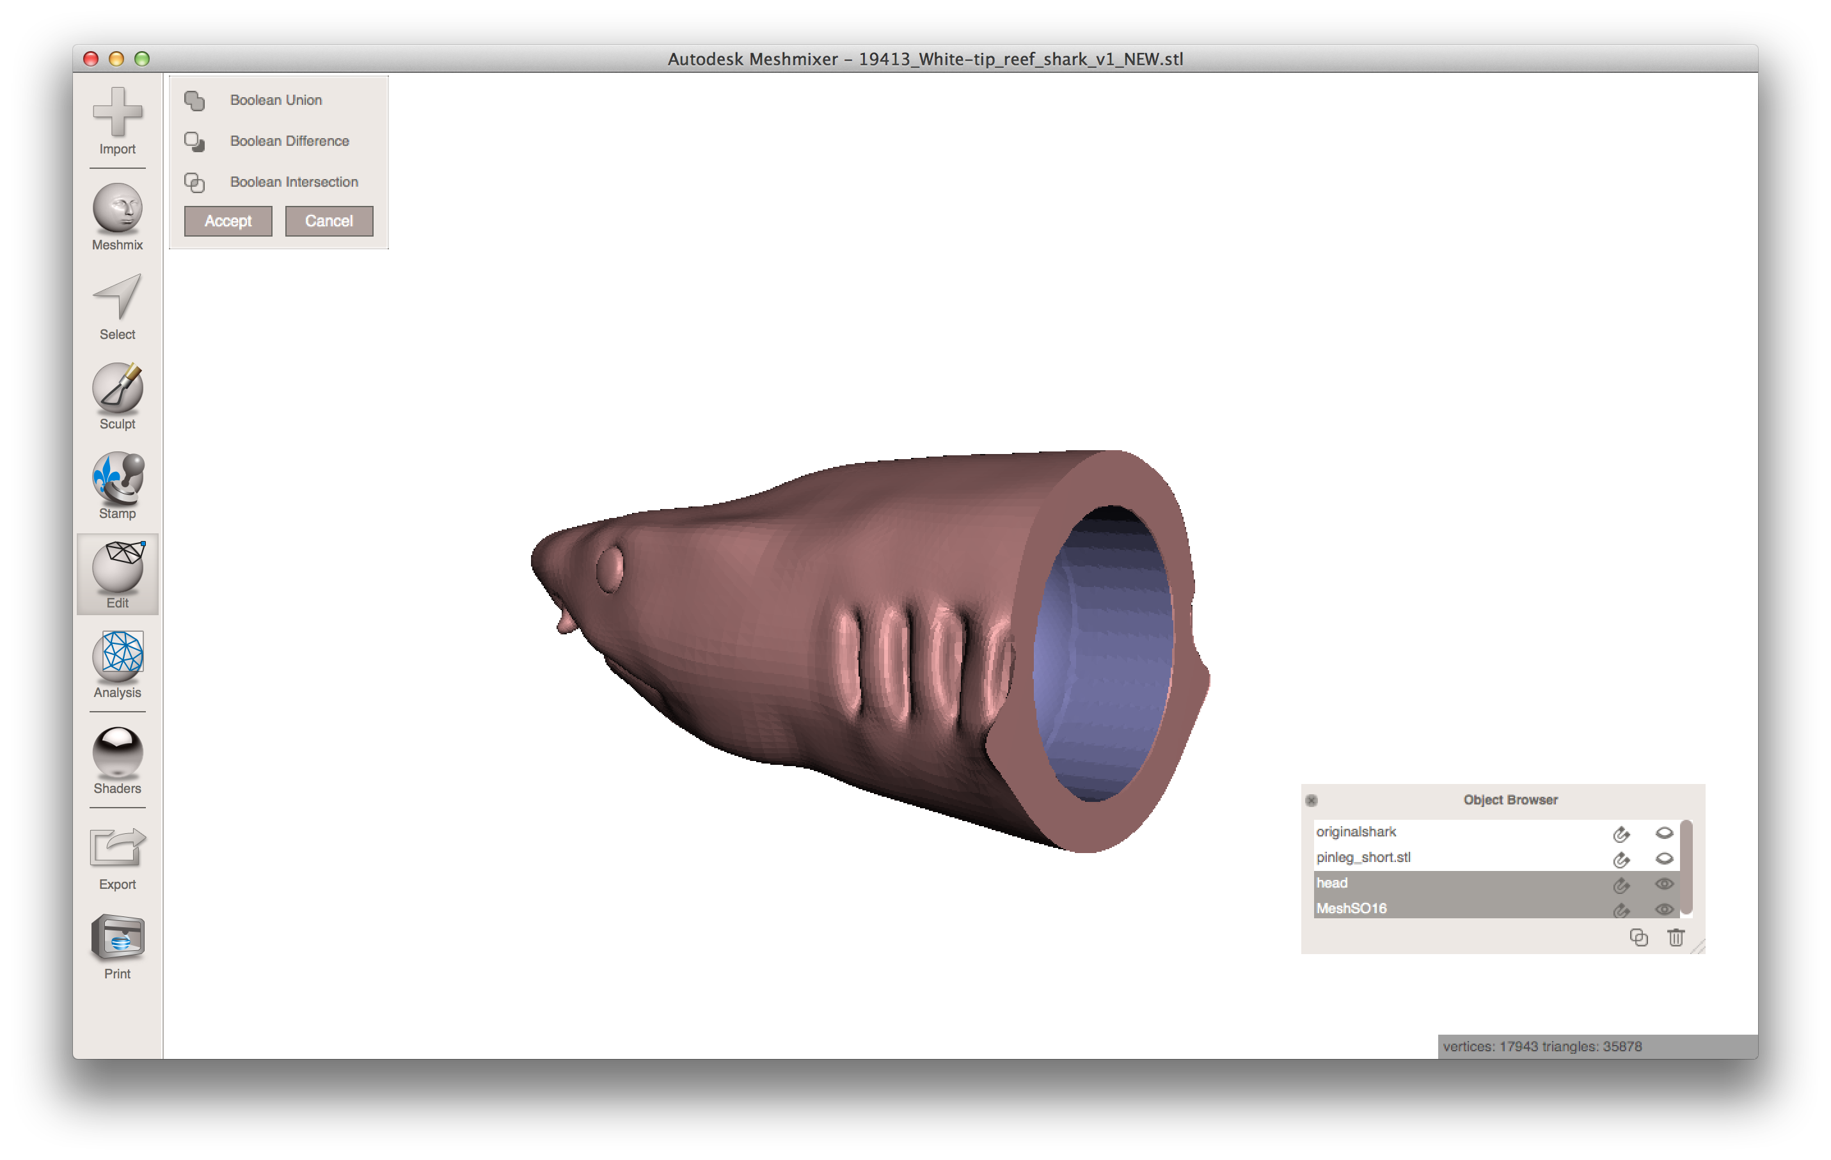The width and height of the screenshot is (1831, 1160).
Task: Click the lock icon for originalshark
Action: tap(1621, 834)
